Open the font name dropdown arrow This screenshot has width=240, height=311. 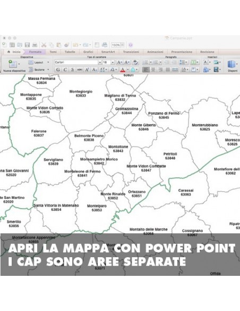[x=100, y=62]
